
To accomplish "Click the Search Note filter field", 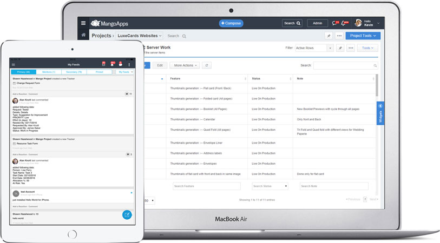I will pos(334,186).
